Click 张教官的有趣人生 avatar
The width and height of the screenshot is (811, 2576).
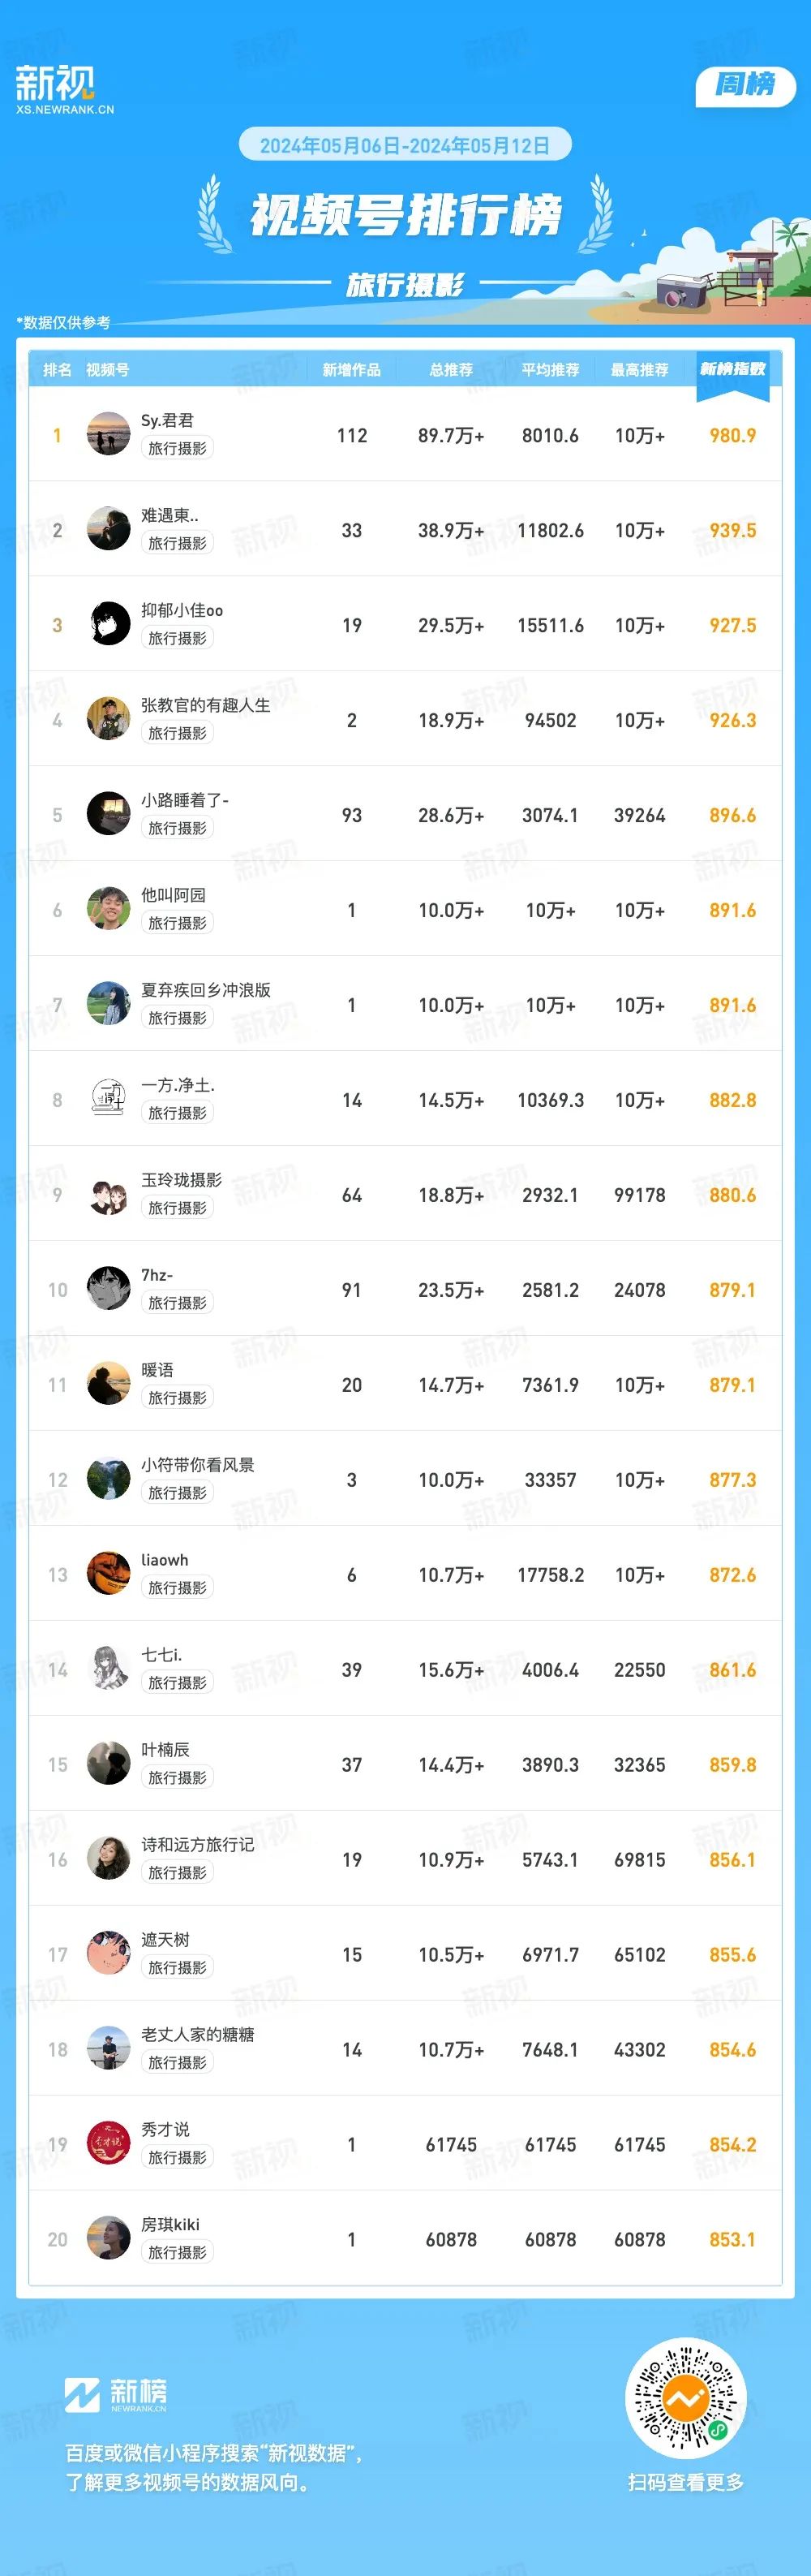(x=109, y=719)
